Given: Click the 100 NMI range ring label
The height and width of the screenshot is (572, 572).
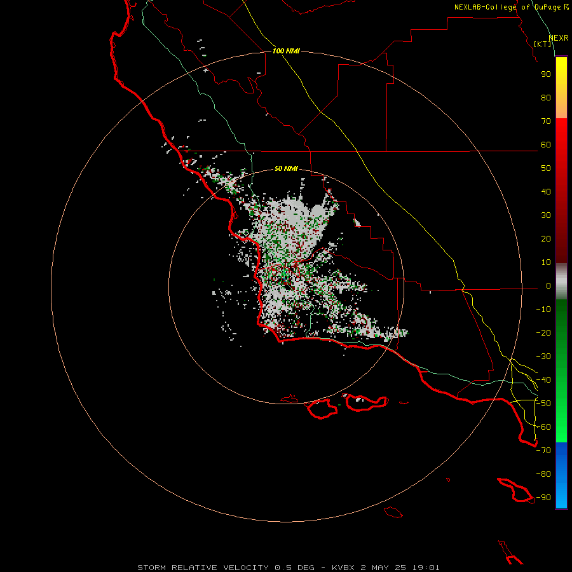Looking at the screenshot, I should coord(286,51).
